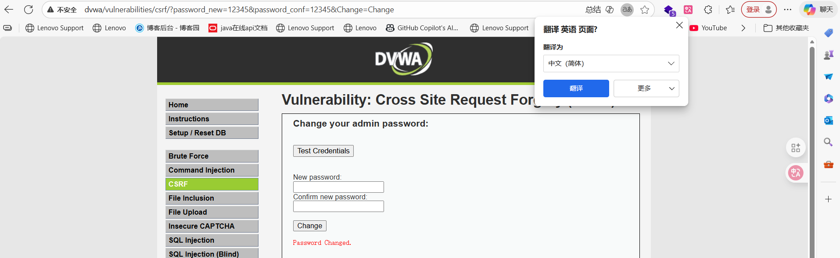
Task: Click the New password input field
Action: 338,187
